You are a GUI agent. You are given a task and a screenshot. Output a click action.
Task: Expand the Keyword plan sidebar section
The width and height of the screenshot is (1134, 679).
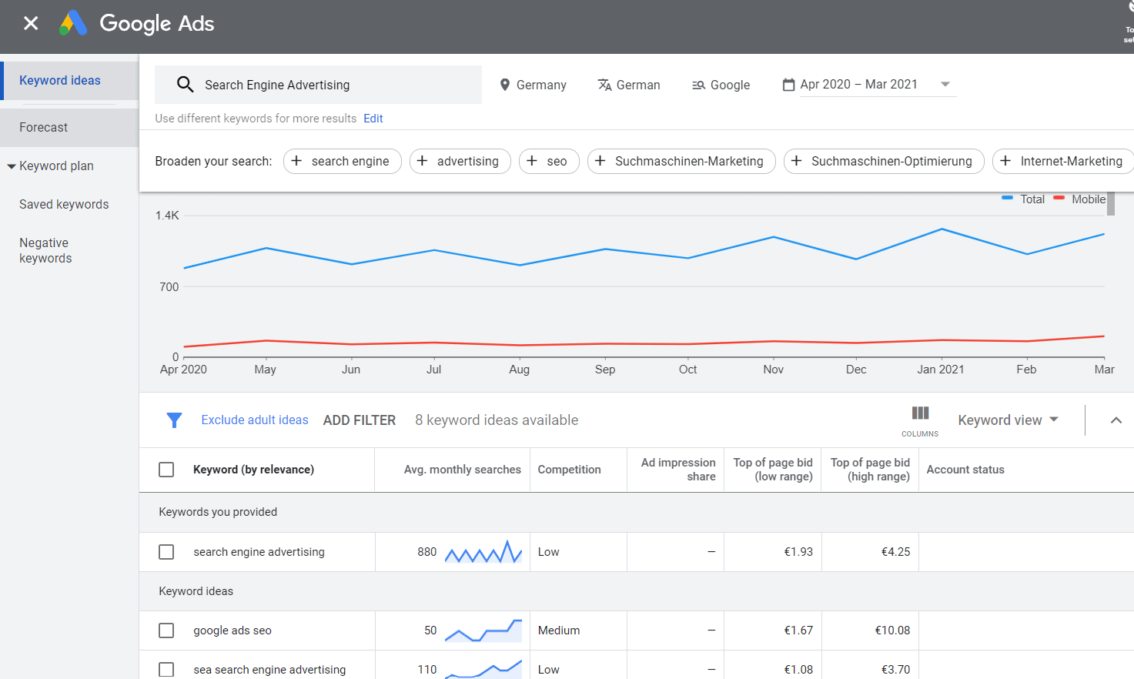(x=12, y=166)
